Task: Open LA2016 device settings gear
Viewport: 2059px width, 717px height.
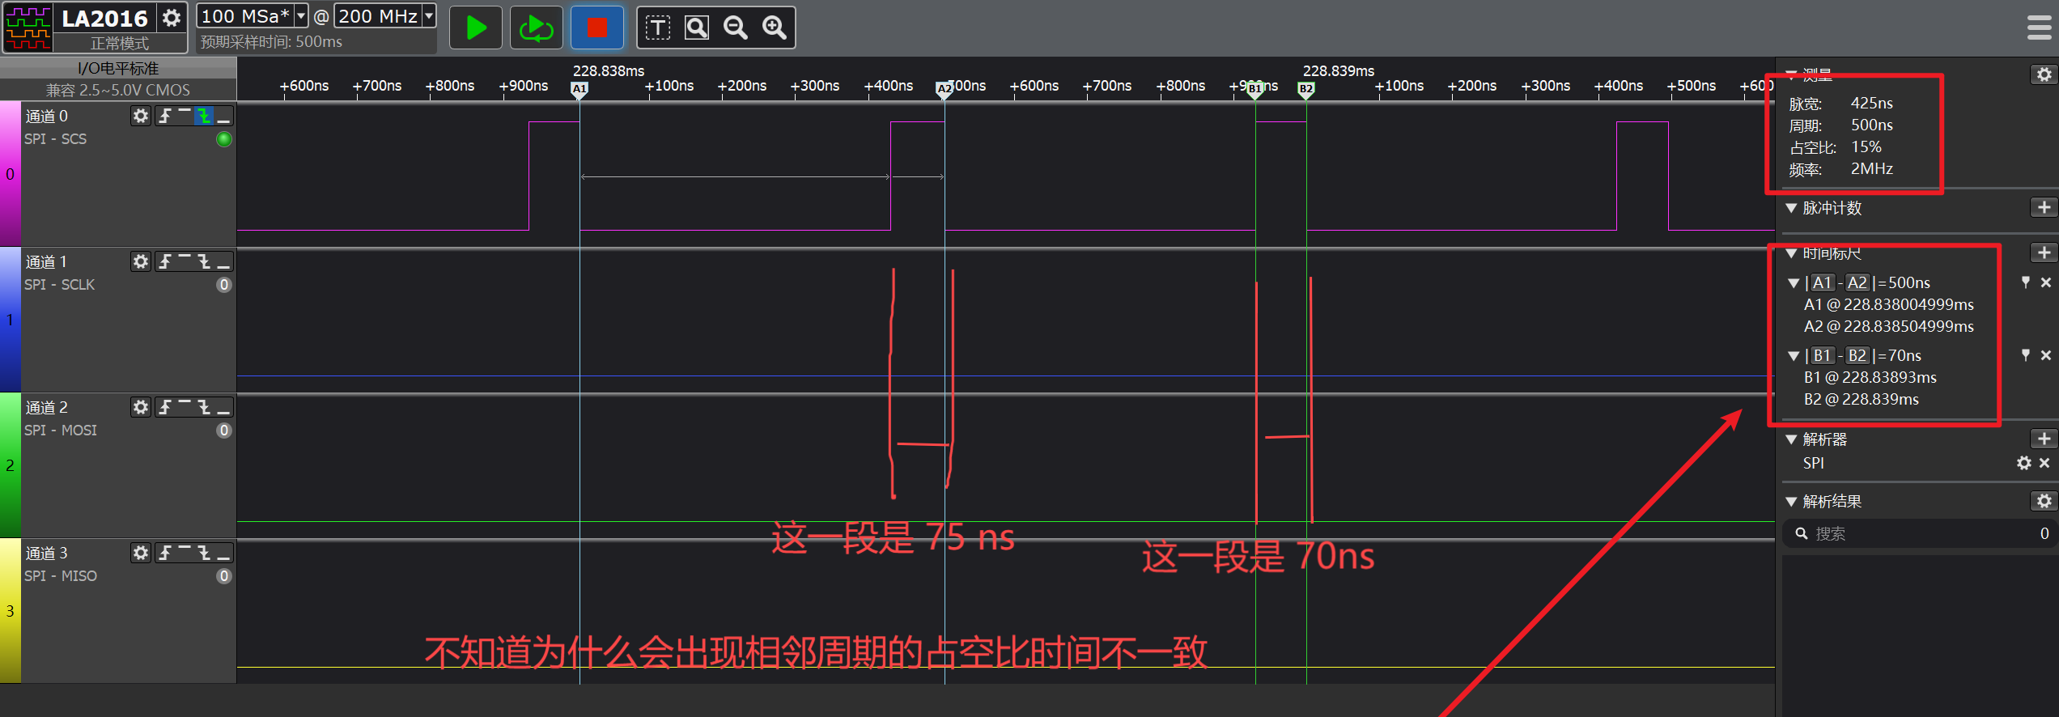Action: (x=171, y=17)
